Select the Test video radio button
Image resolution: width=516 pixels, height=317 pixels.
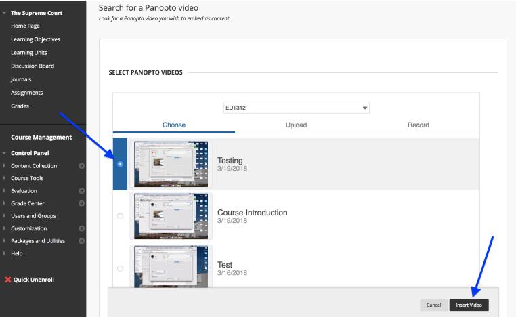click(120, 269)
